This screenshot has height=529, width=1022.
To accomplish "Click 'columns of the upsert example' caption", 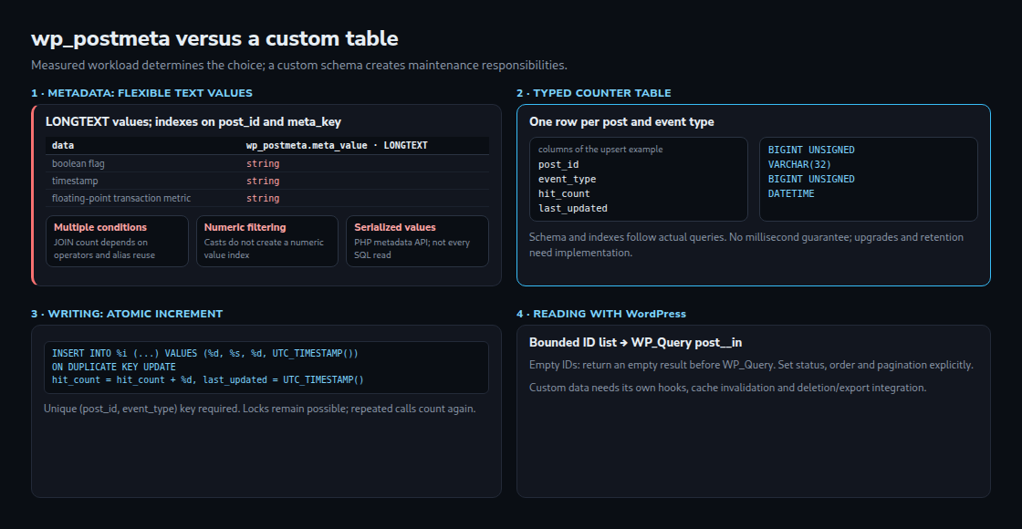I will pyautogui.click(x=600, y=150).
